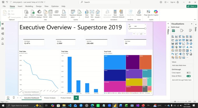The height and width of the screenshot is (108, 198).
Task: Open the Analytics pane icon
Action: point(190,31)
